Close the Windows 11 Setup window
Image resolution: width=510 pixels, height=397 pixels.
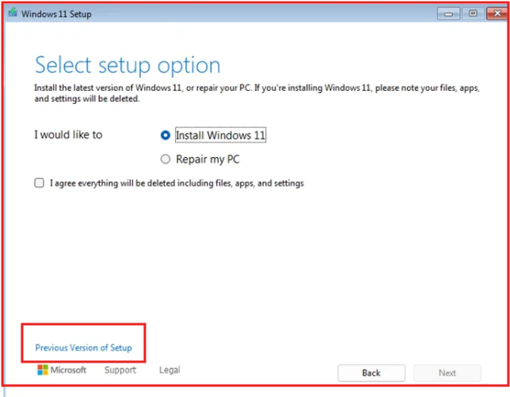pyautogui.click(x=497, y=13)
